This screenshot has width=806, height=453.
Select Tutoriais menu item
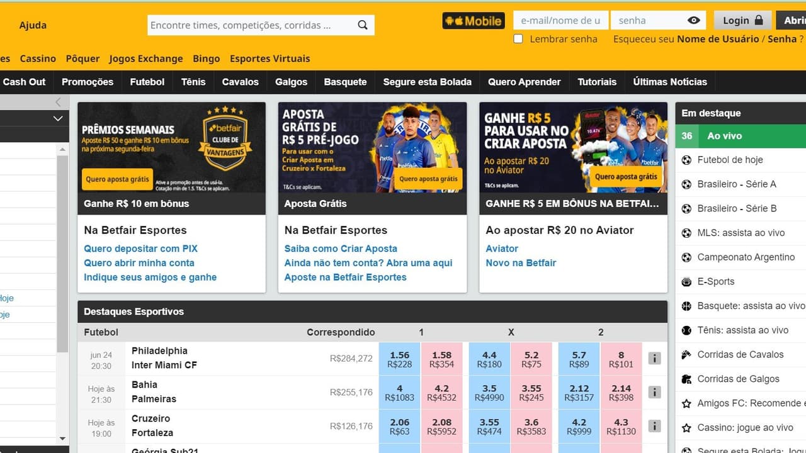click(597, 82)
